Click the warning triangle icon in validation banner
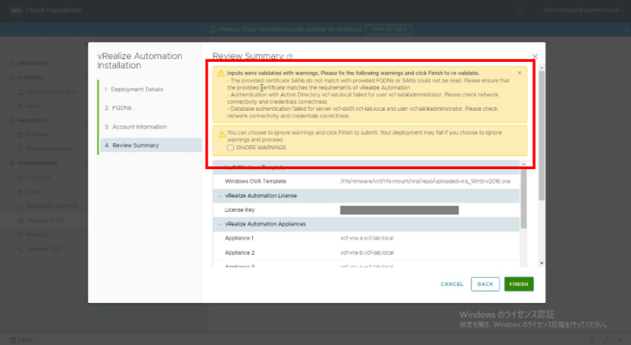Viewport: 631px width, 345px height. click(221, 73)
